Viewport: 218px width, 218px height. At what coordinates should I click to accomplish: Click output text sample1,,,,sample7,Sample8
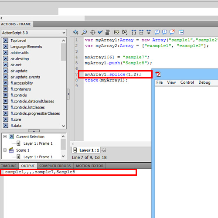tap(40, 172)
